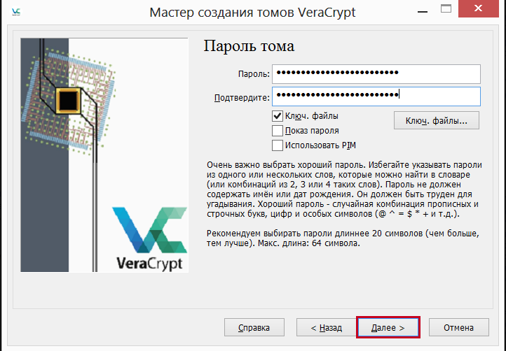
Task: Enable the Использовать PIM checkbox
Action: [x=278, y=145]
